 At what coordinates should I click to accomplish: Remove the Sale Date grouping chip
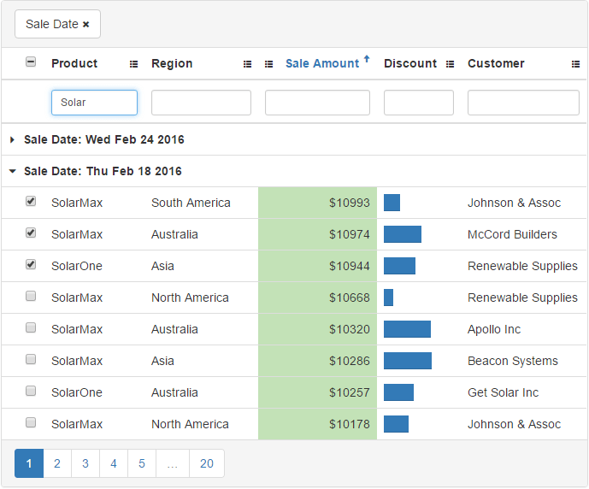pos(86,25)
